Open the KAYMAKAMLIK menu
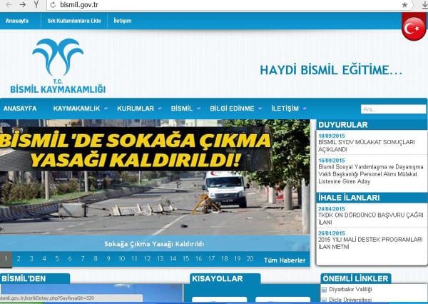 point(77,108)
